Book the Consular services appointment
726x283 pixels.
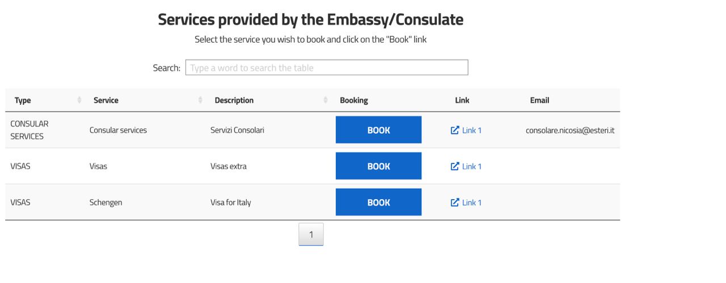(x=378, y=130)
